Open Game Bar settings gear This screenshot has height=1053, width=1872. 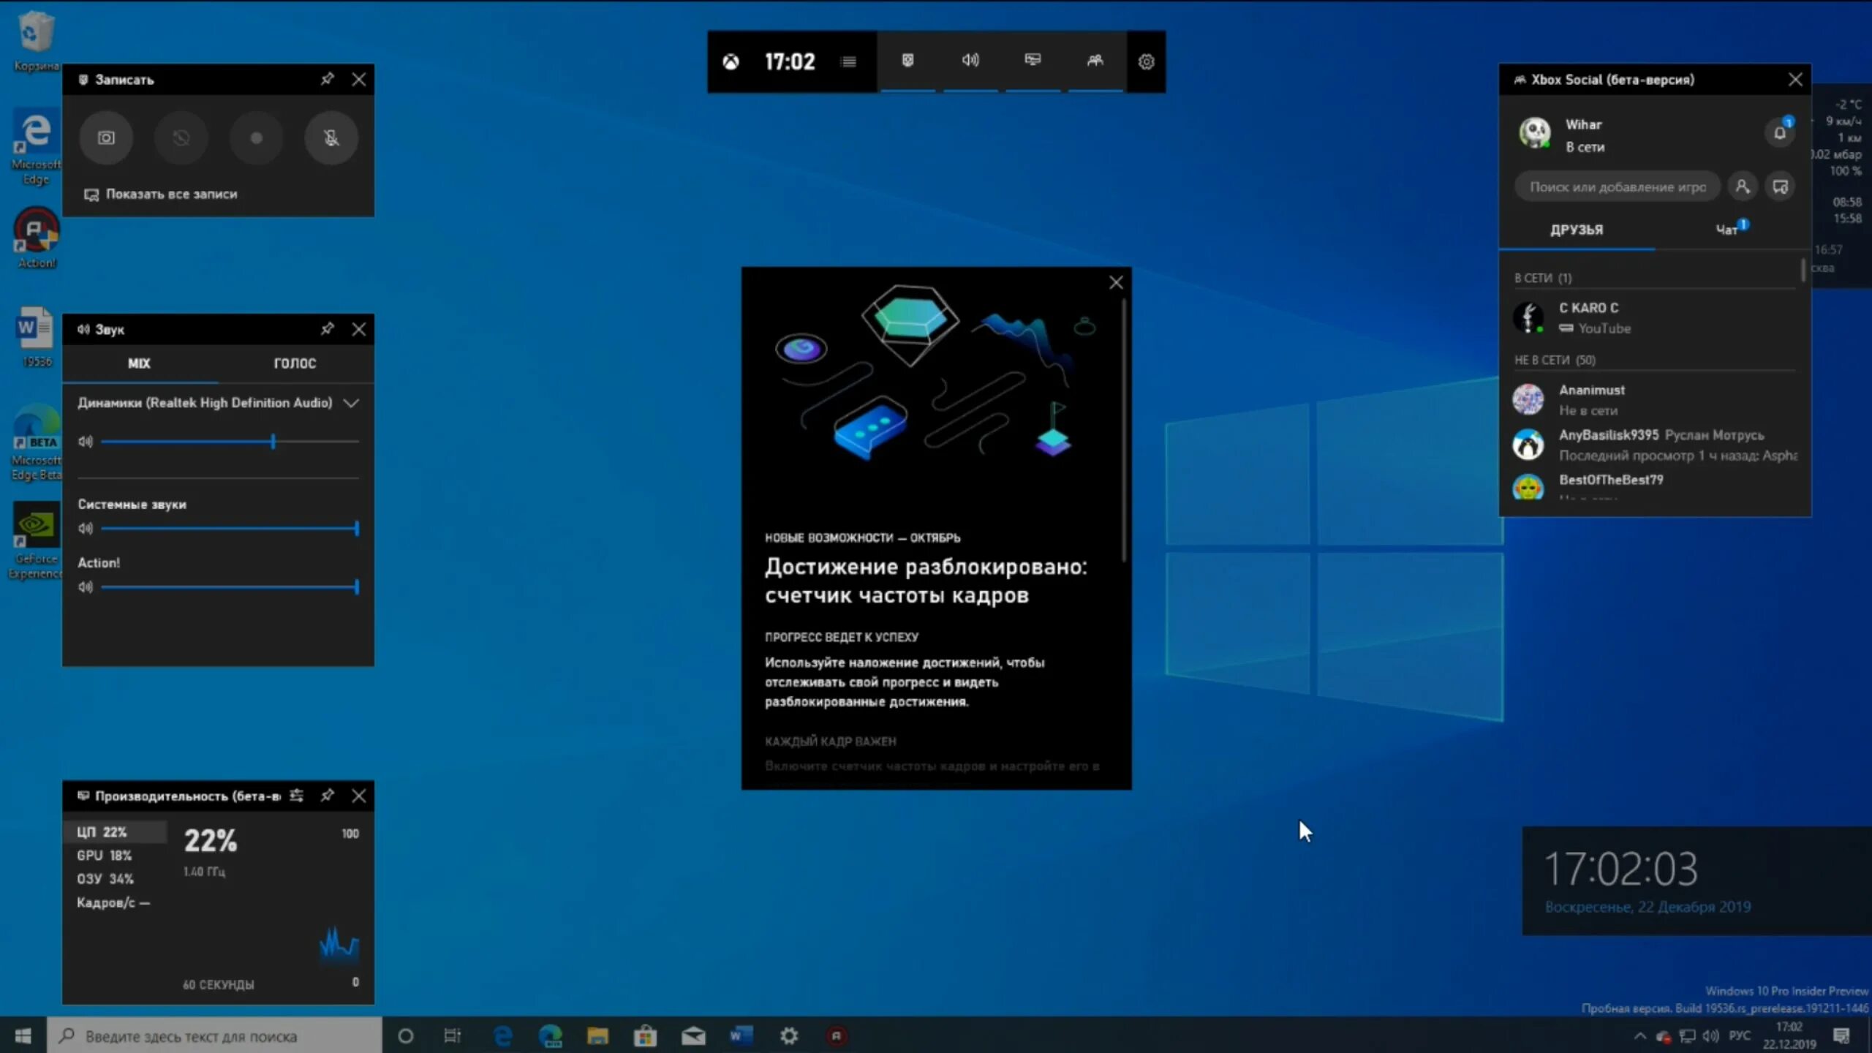(1146, 61)
